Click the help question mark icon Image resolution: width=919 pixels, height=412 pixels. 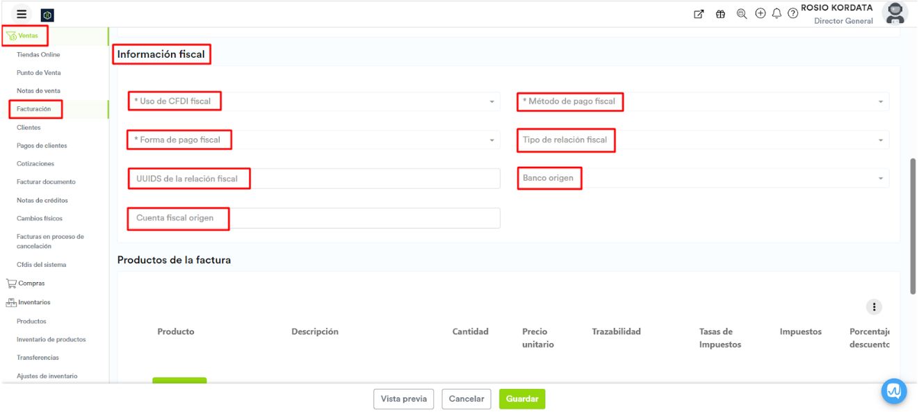[792, 14]
